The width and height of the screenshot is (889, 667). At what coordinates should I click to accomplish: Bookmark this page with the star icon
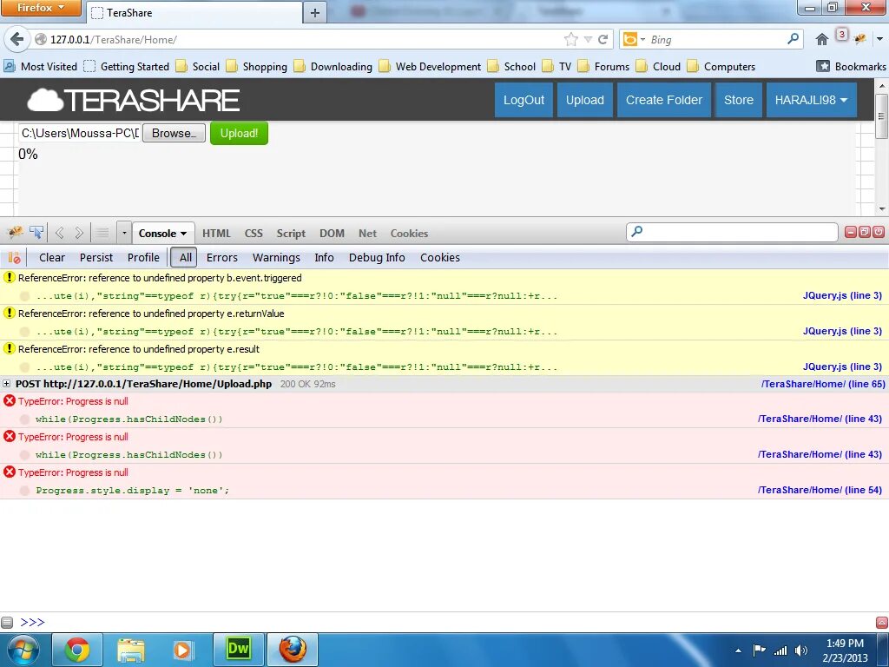tap(571, 39)
